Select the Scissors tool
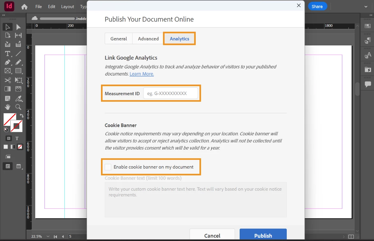 pos(8,80)
